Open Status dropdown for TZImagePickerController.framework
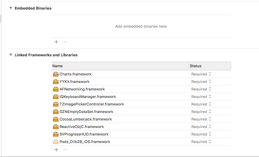The height and width of the screenshot is (157, 259). pyautogui.click(x=201, y=104)
